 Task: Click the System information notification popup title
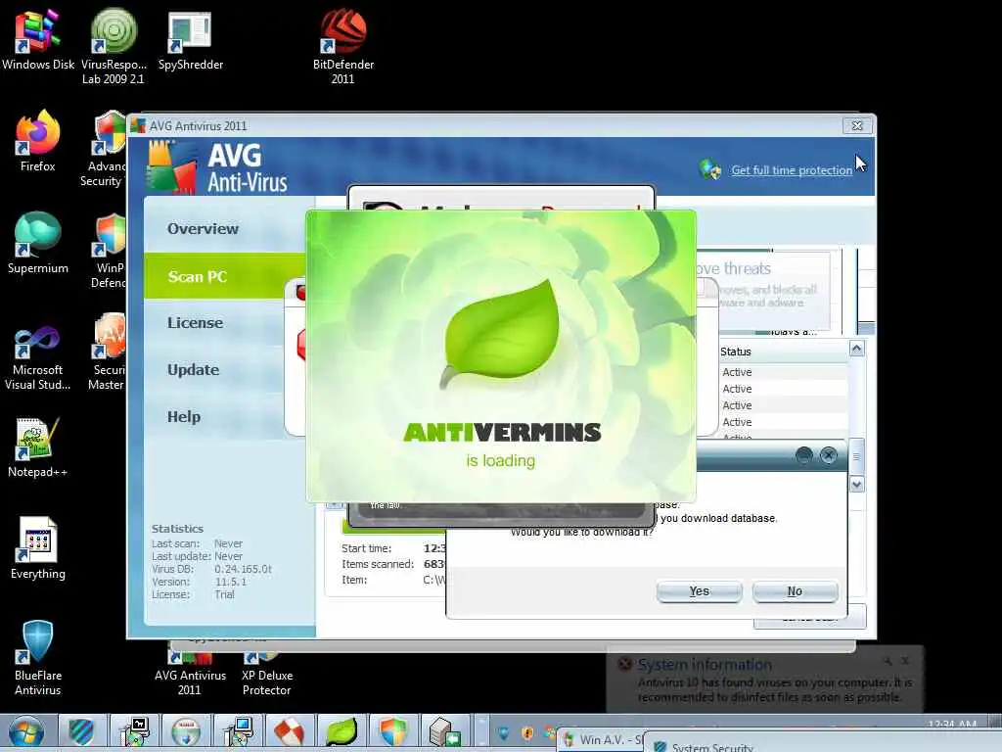click(705, 665)
